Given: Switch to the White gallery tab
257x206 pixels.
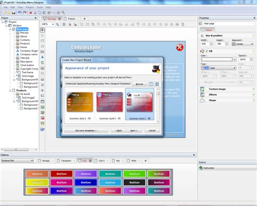Looking at the screenshot, I should 133,160.
